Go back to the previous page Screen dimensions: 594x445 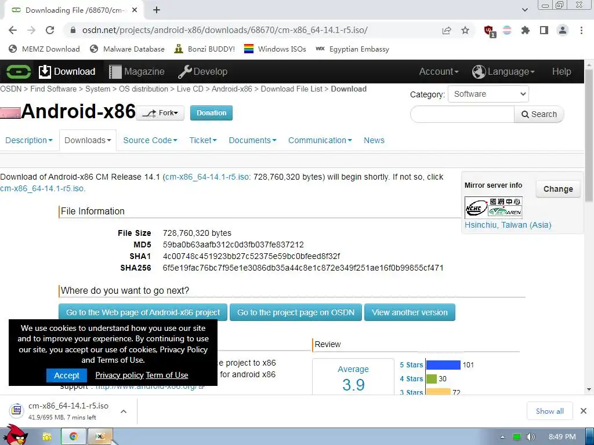(13, 30)
